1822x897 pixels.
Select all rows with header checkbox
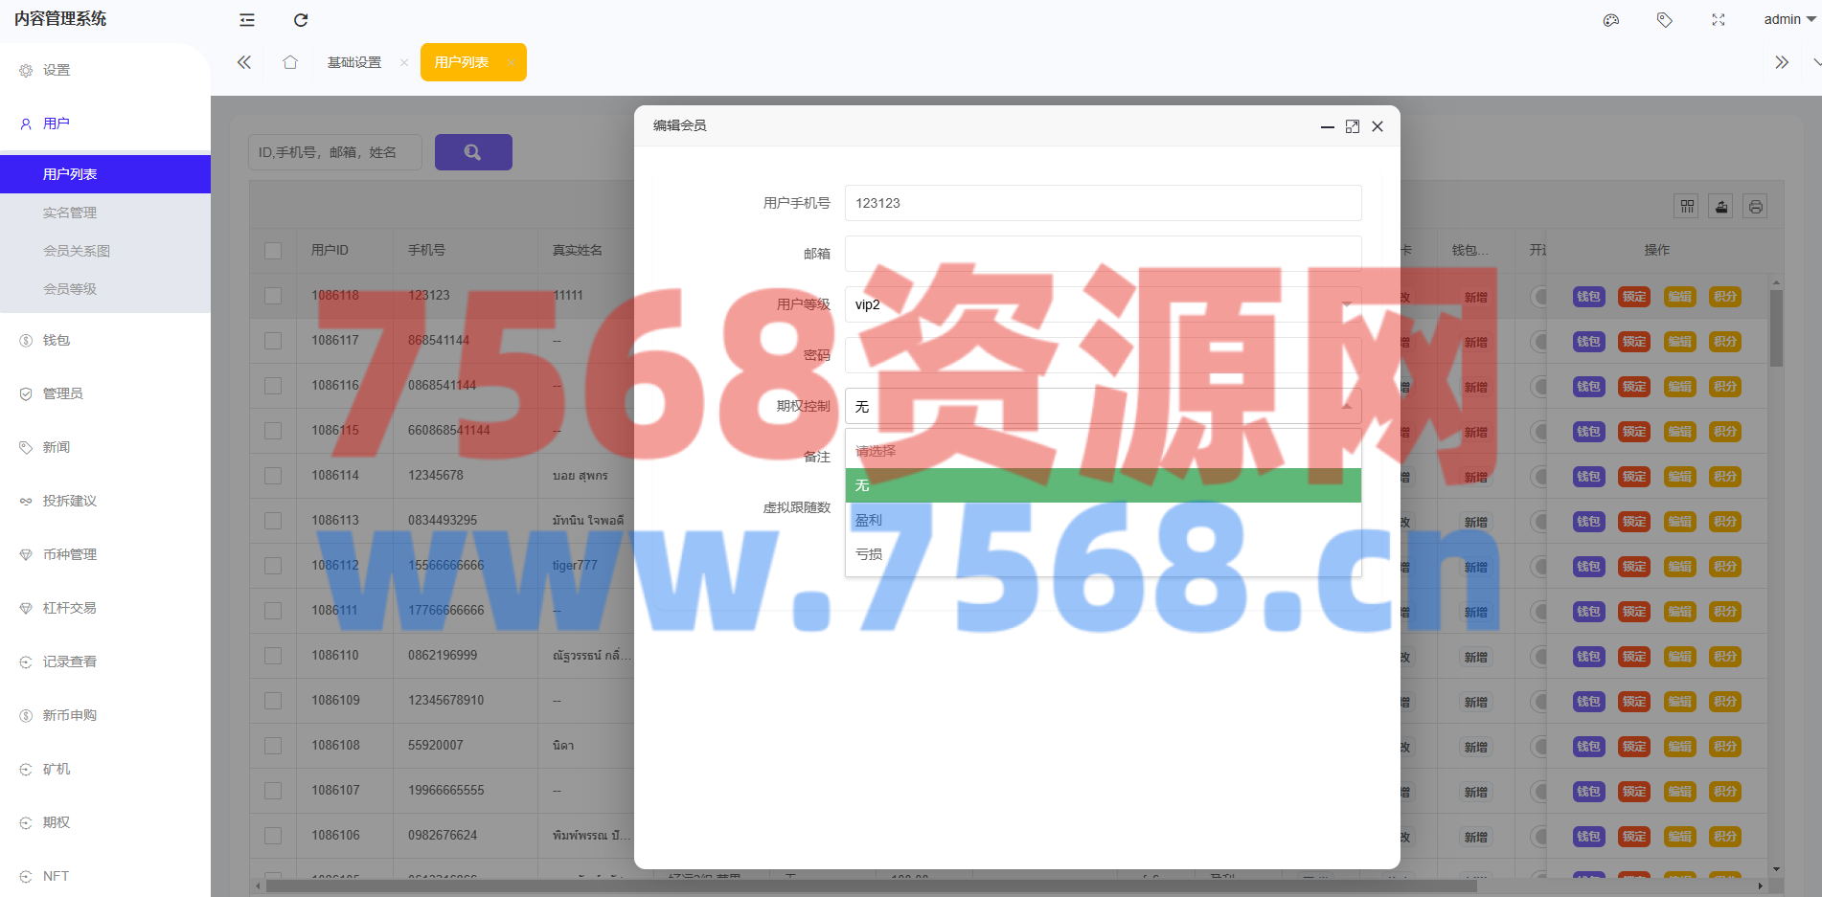click(x=273, y=251)
